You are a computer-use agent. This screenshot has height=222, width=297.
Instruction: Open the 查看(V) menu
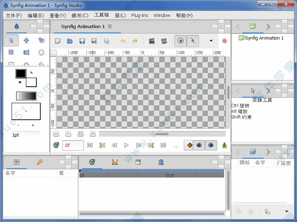click(x=58, y=15)
